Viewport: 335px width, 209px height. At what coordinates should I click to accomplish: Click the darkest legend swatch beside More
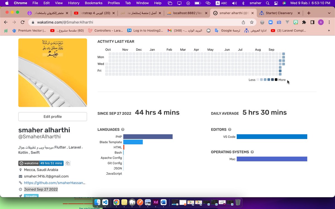point(276,80)
